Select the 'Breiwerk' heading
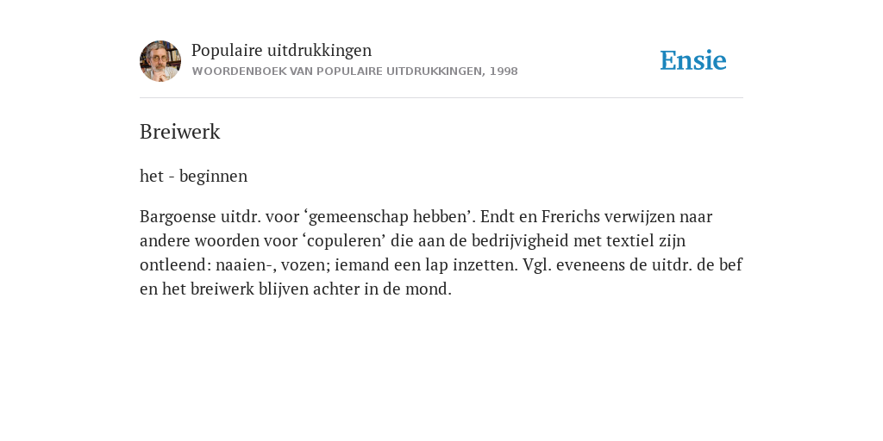This screenshot has width=883, height=441. 179,132
